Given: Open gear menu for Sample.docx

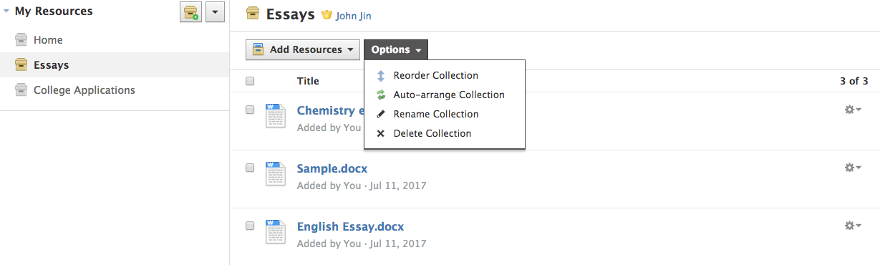Looking at the screenshot, I should click(x=852, y=168).
